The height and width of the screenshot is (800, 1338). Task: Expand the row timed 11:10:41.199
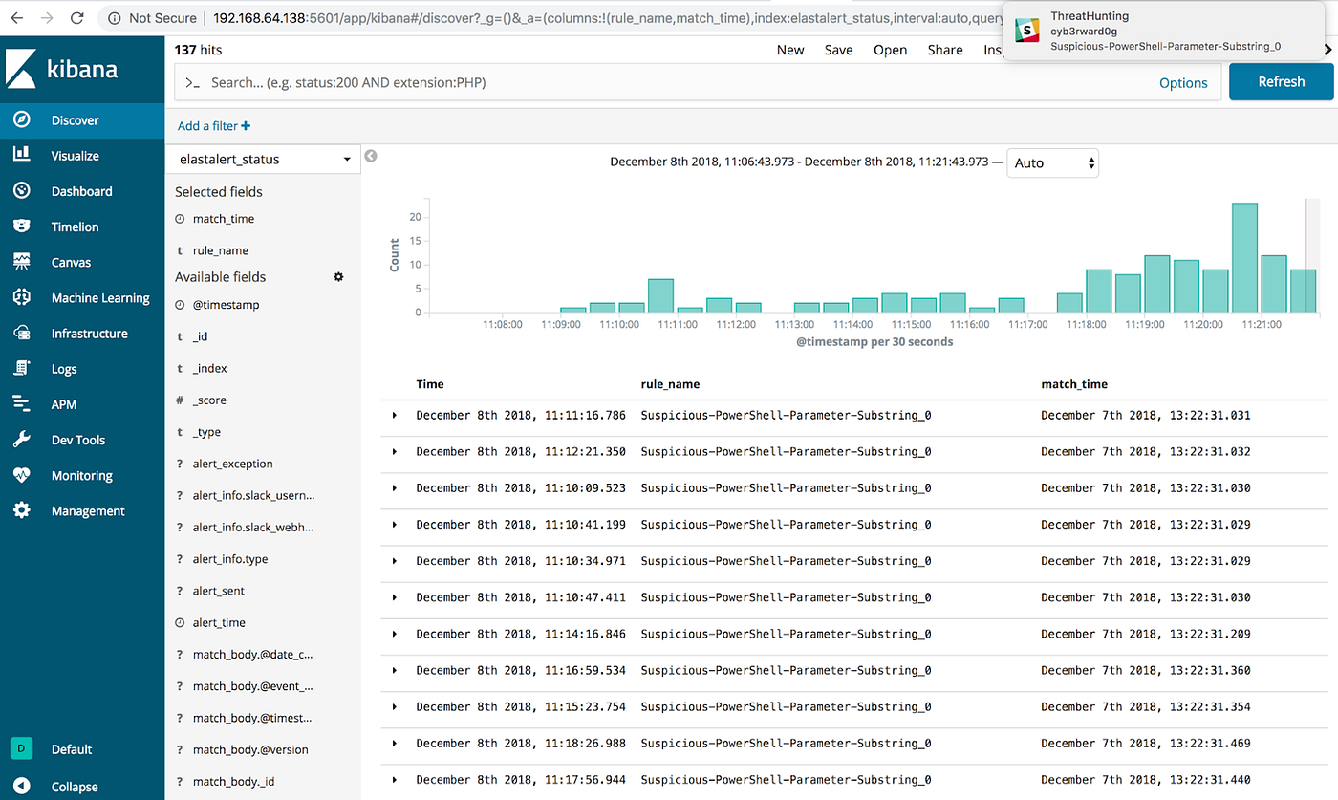click(395, 525)
